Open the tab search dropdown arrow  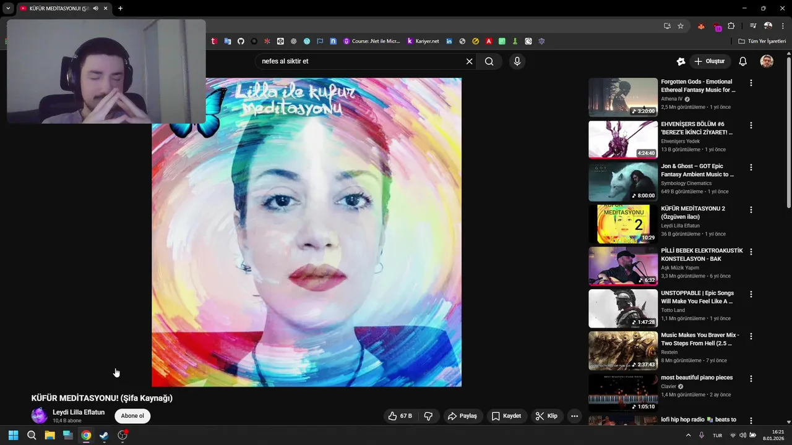(x=7, y=9)
